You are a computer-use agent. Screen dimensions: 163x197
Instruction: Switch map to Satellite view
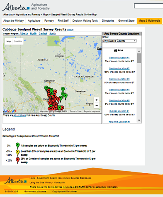[18, 41]
